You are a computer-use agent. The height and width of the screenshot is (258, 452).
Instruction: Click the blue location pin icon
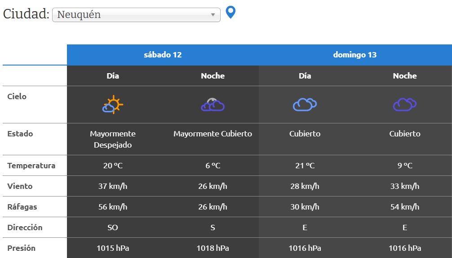click(230, 12)
